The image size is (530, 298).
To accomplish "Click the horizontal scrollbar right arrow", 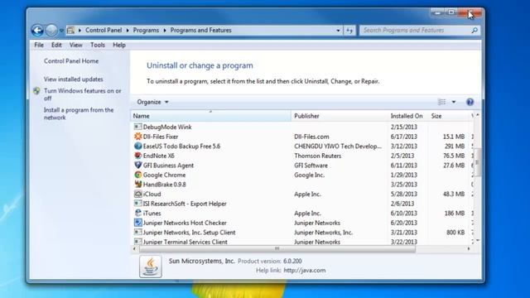I will pos(469,248).
